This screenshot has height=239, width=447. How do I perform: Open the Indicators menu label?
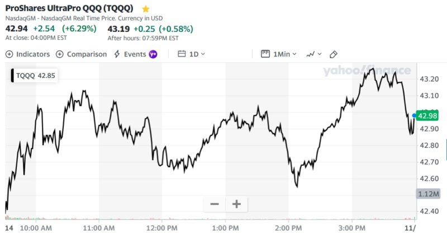33,54
